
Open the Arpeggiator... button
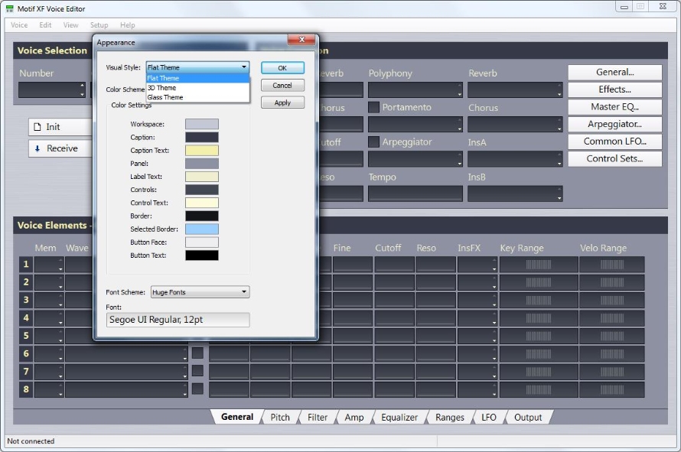coord(615,124)
